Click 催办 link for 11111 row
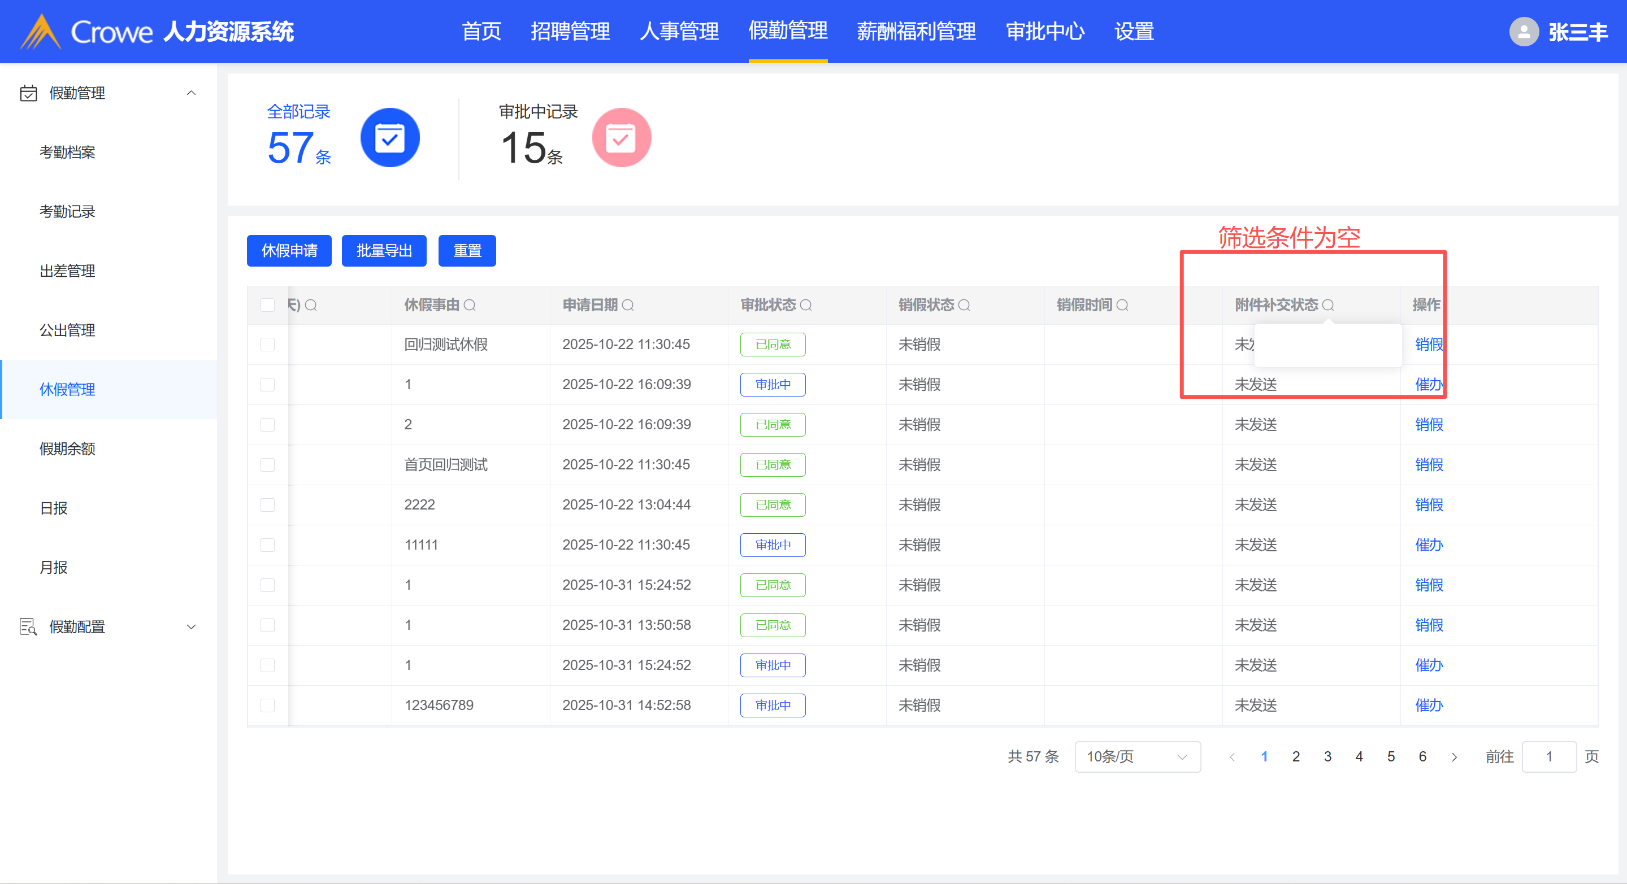Viewport: 1627px width, 884px height. [x=1428, y=545]
